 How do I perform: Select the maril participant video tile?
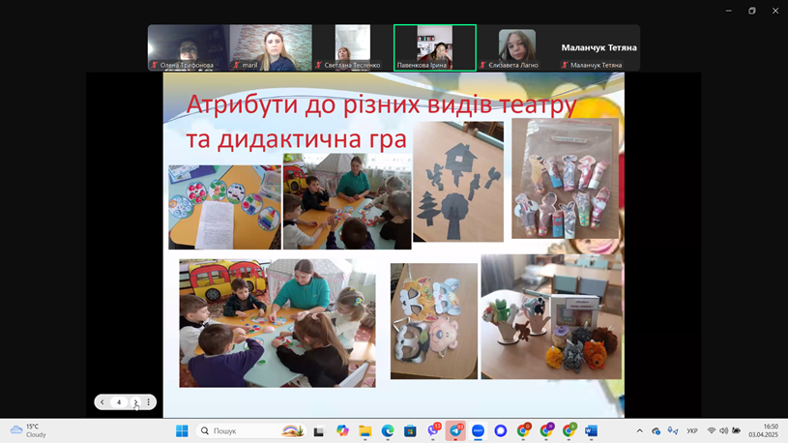[x=271, y=47]
